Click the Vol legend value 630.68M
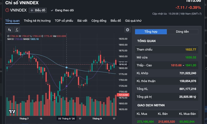The height and width of the screenshot is (124, 207). tap(62, 36)
